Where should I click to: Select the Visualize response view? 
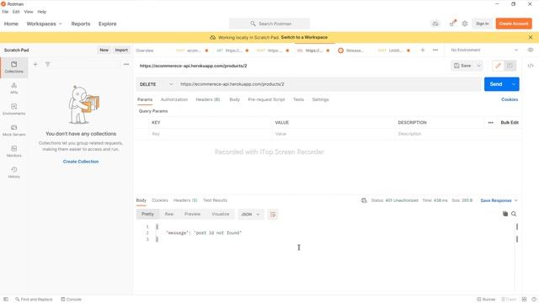(x=220, y=214)
